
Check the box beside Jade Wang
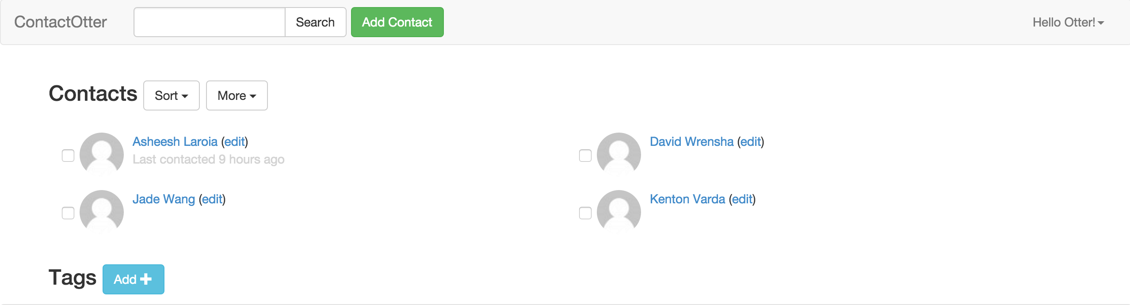(x=68, y=213)
